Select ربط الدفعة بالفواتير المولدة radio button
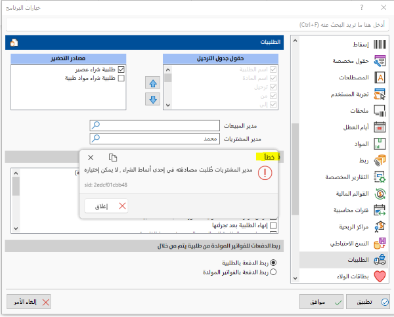The width and height of the screenshot is (394, 317). (273, 272)
